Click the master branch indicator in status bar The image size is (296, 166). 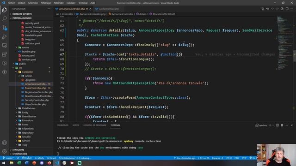pyautogui.click(x=8, y=158)
